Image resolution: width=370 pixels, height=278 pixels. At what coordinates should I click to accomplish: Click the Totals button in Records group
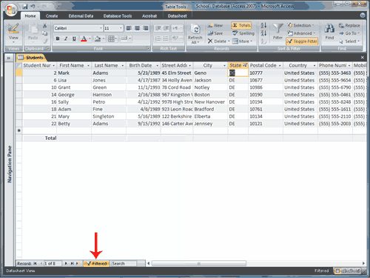[x=241, y=25]
